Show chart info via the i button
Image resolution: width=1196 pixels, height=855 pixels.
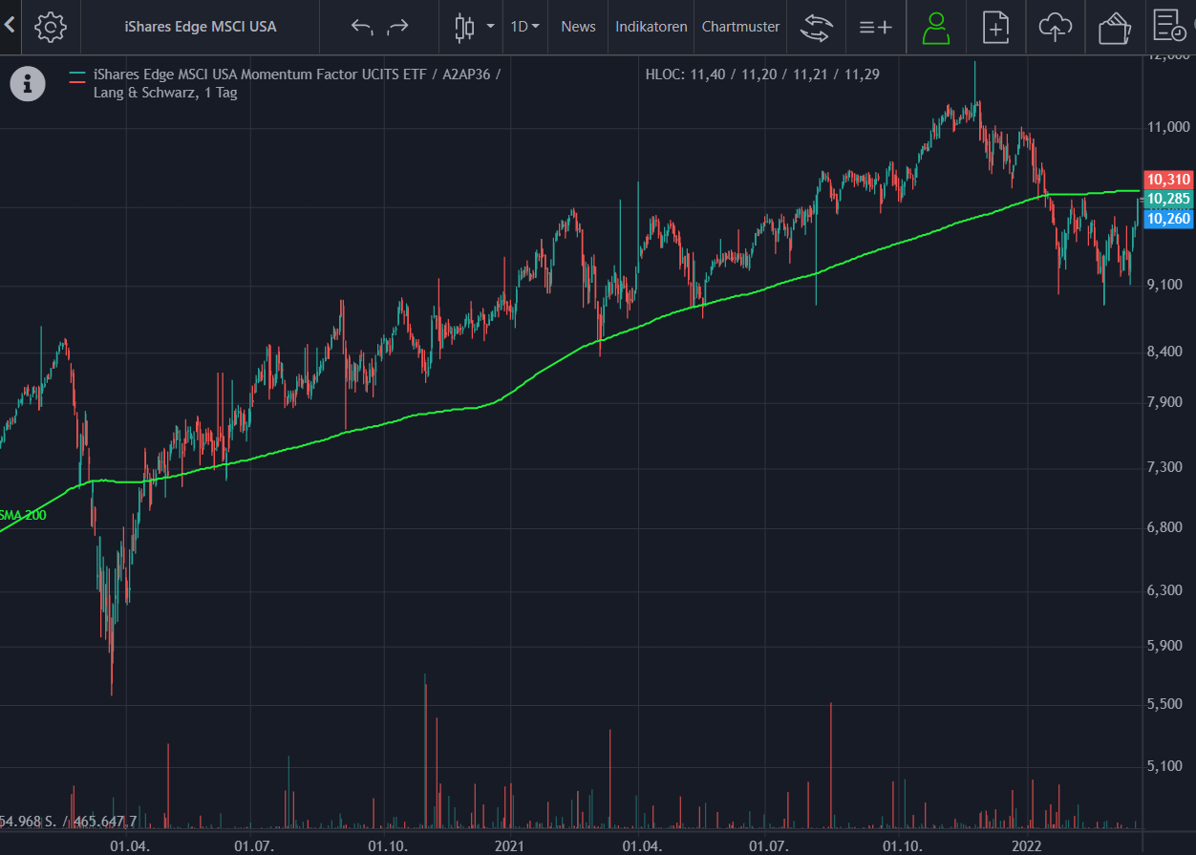point(28,83)
